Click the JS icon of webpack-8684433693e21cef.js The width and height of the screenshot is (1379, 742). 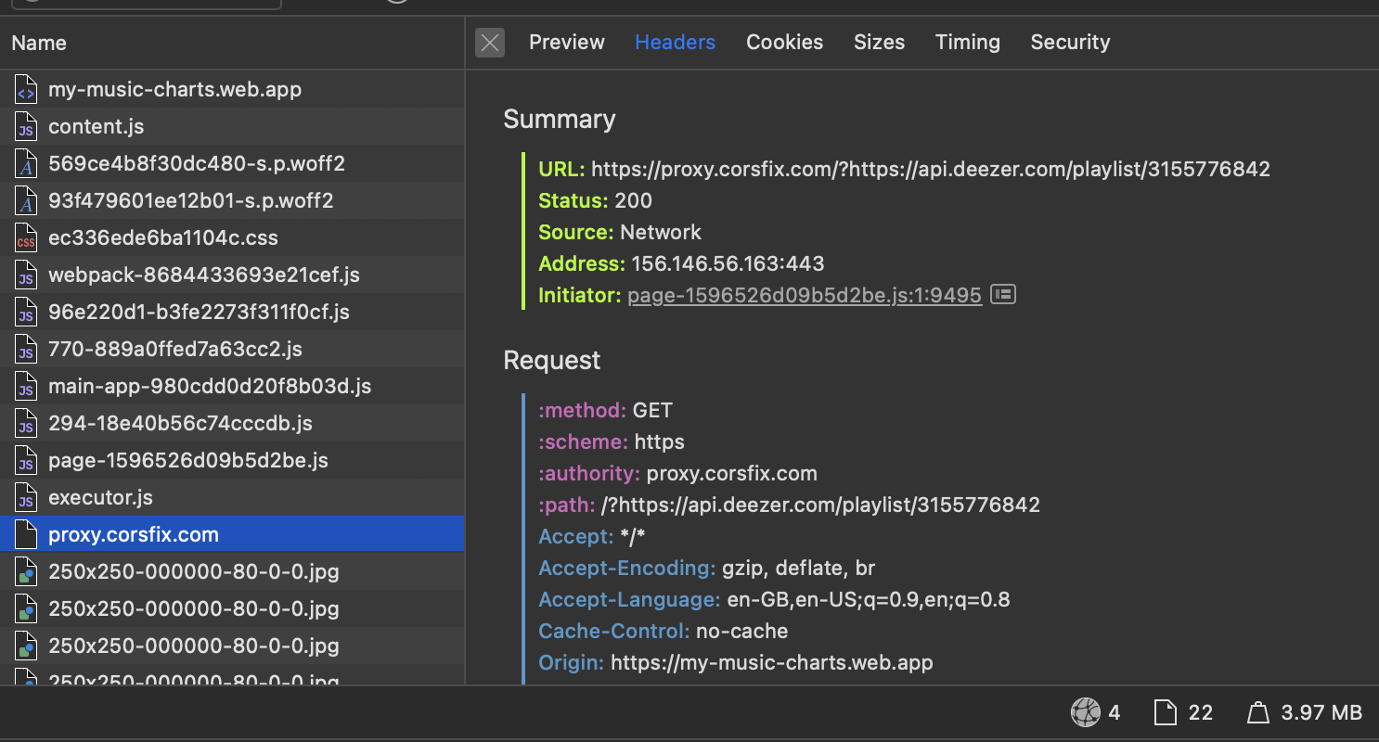click(26, 275)
